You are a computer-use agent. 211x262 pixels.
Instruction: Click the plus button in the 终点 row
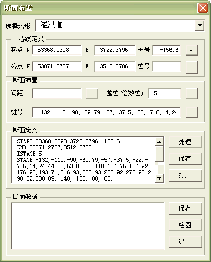[191, 67]
